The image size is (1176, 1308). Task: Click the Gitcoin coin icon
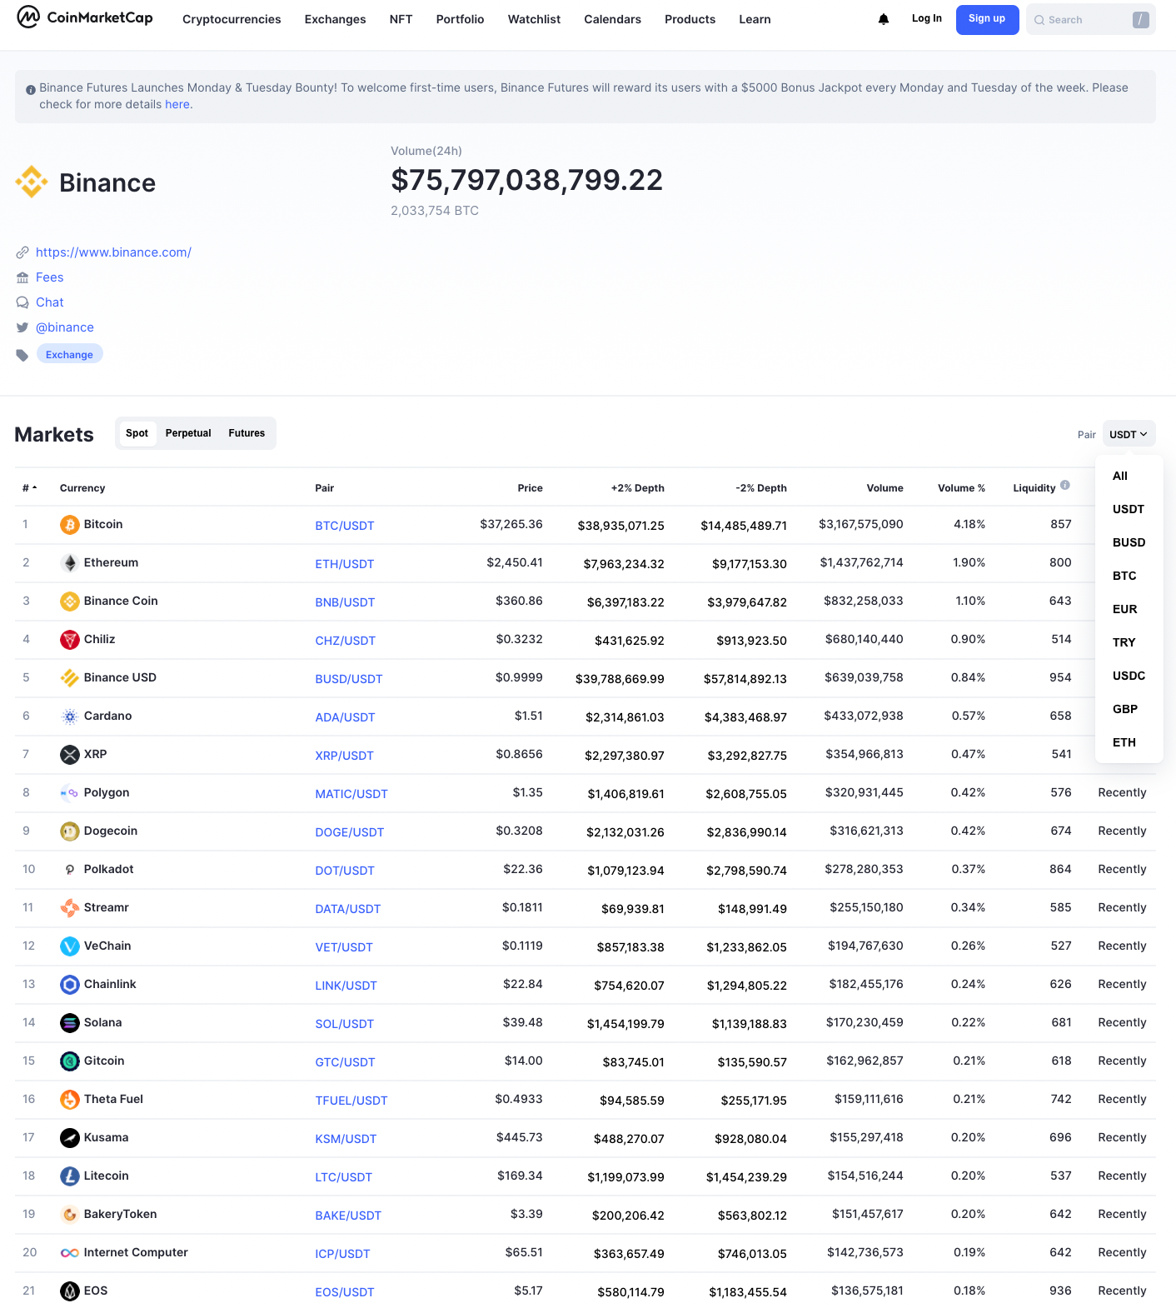[70, 1061]
